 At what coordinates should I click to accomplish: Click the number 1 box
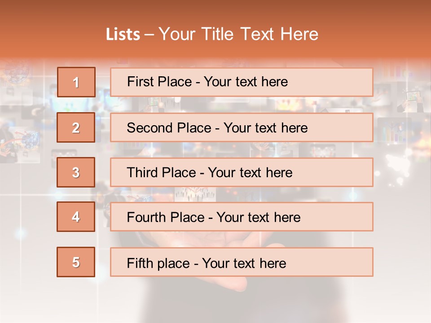click(x=76, y=82)
